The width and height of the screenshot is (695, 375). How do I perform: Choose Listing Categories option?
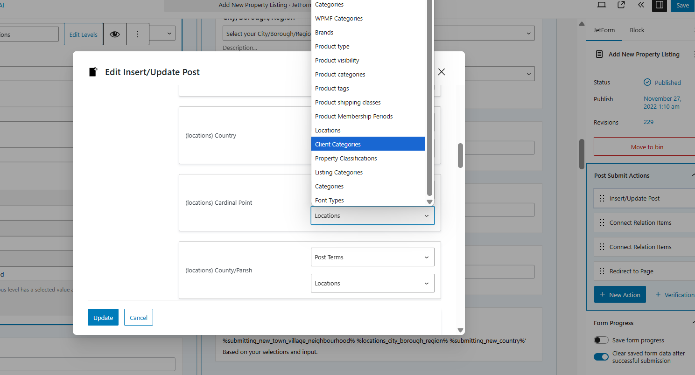click(339, 172)
